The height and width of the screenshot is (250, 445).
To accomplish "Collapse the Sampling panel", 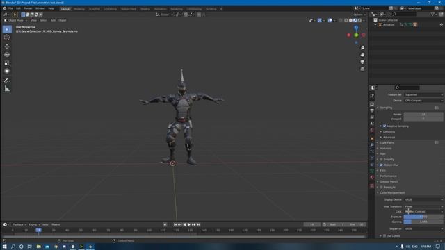I will (x=385, y=108).
